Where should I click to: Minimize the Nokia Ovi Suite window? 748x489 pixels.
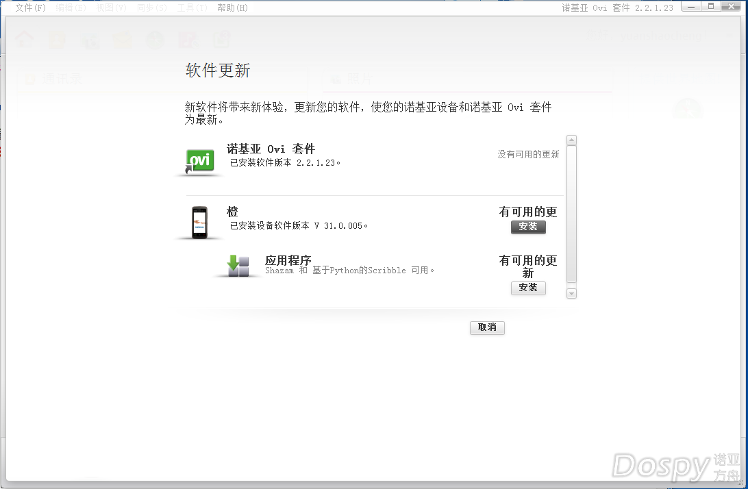point(690,6)
